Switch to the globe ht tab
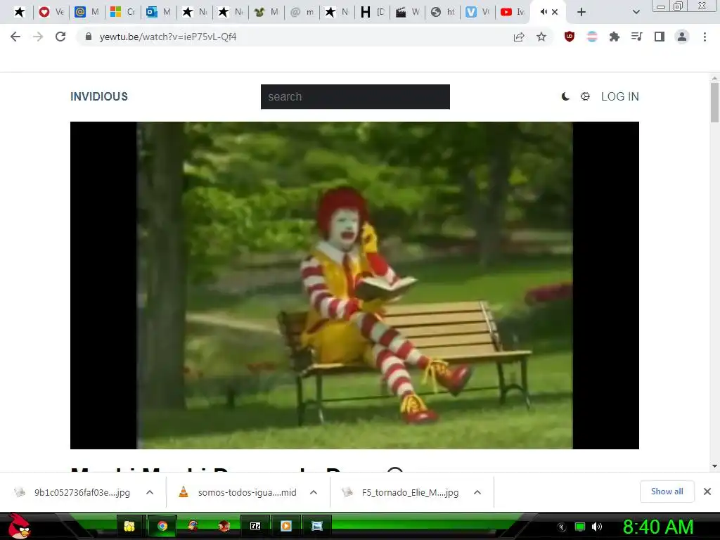 [444, 12]
